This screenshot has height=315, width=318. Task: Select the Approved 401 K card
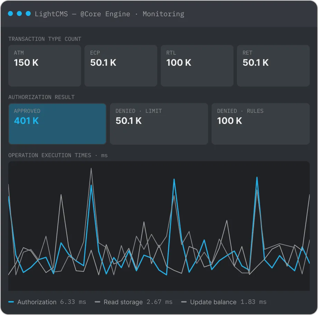(x=57, y=124)
